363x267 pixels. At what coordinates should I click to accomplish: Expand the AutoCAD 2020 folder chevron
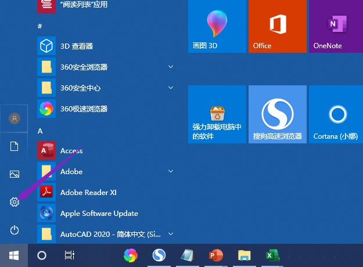tap(171, 234)
